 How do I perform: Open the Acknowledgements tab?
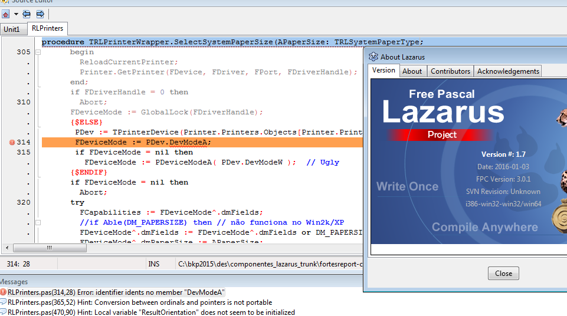(508, 71)
